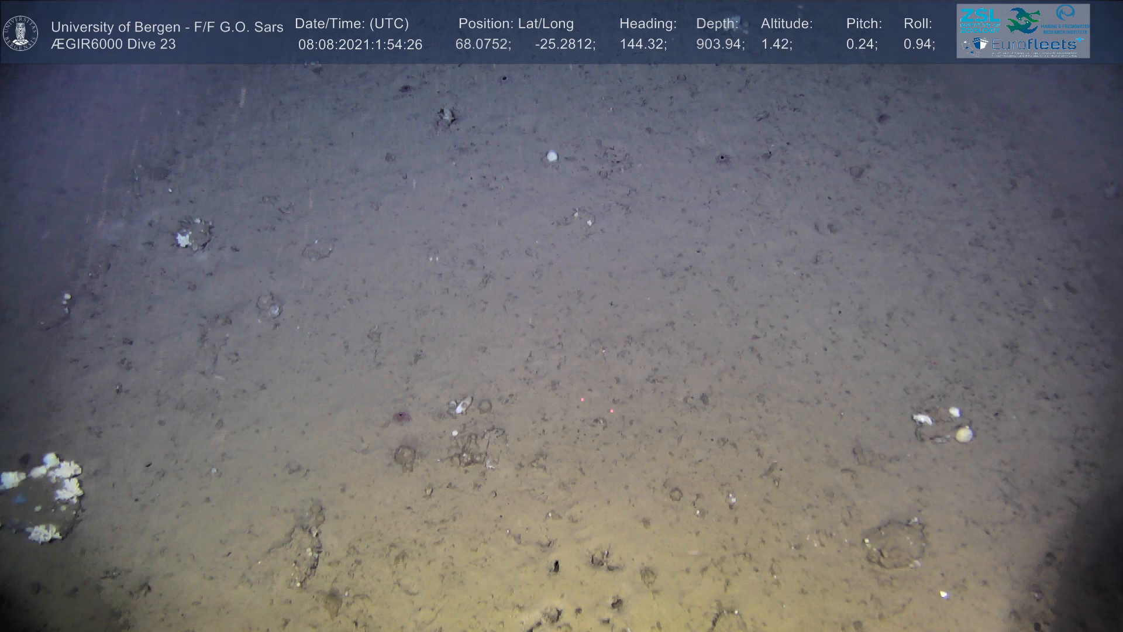Image resolution: width=1123 pixels, height=632 pixels.
Task: Click the green fish logo beside ZSL
Action: 1024,20
